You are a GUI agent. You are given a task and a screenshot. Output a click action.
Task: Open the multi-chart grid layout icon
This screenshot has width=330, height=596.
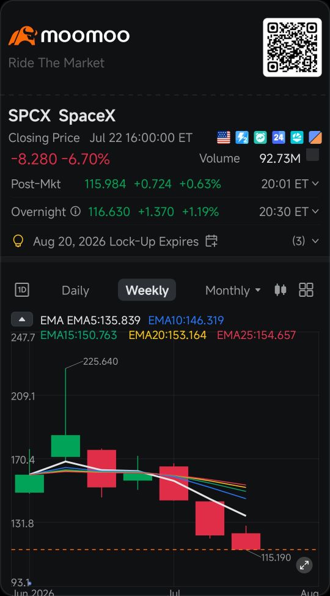pos(306,290)
